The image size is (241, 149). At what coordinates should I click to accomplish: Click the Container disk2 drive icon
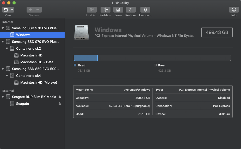point(12,48)
